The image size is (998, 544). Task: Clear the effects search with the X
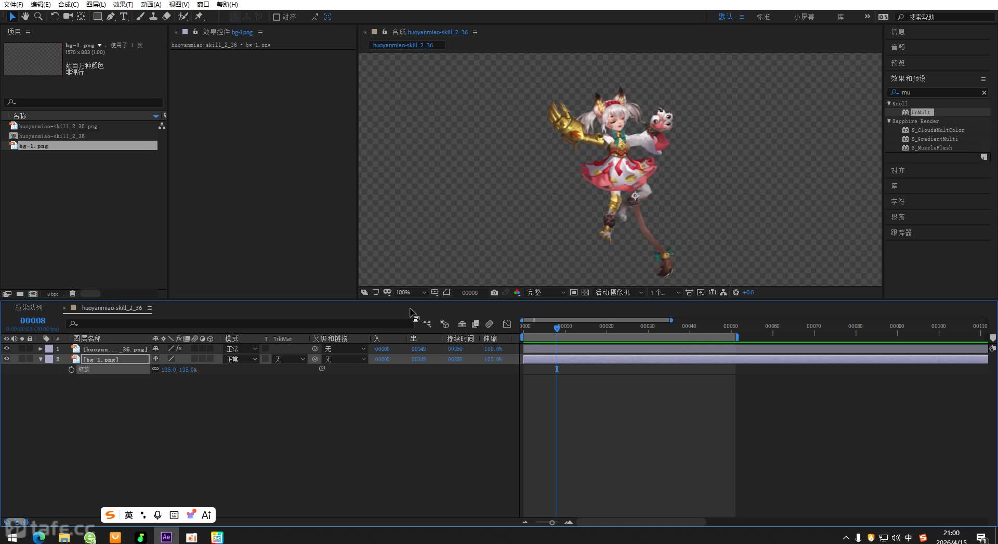pos(984,92)
